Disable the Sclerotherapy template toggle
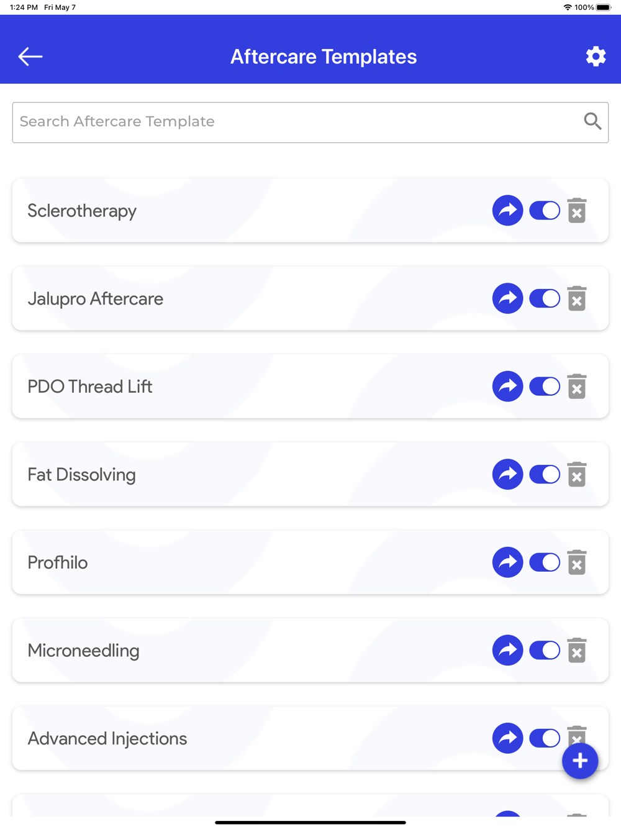Viewport: 621px width, 829px height. (545, 211)
